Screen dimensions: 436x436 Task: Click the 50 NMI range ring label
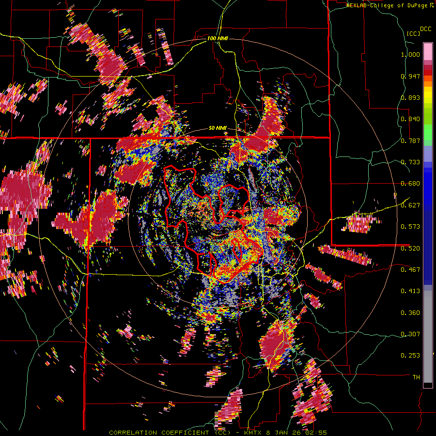(218, 128)
